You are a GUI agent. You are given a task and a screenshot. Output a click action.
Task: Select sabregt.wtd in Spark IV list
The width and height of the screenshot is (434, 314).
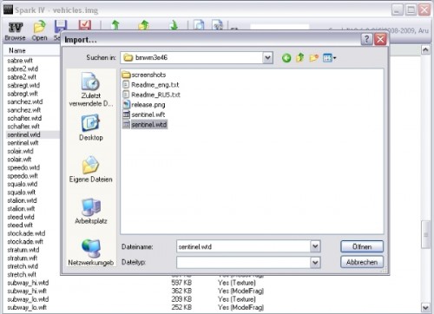[x=23, y=85]
